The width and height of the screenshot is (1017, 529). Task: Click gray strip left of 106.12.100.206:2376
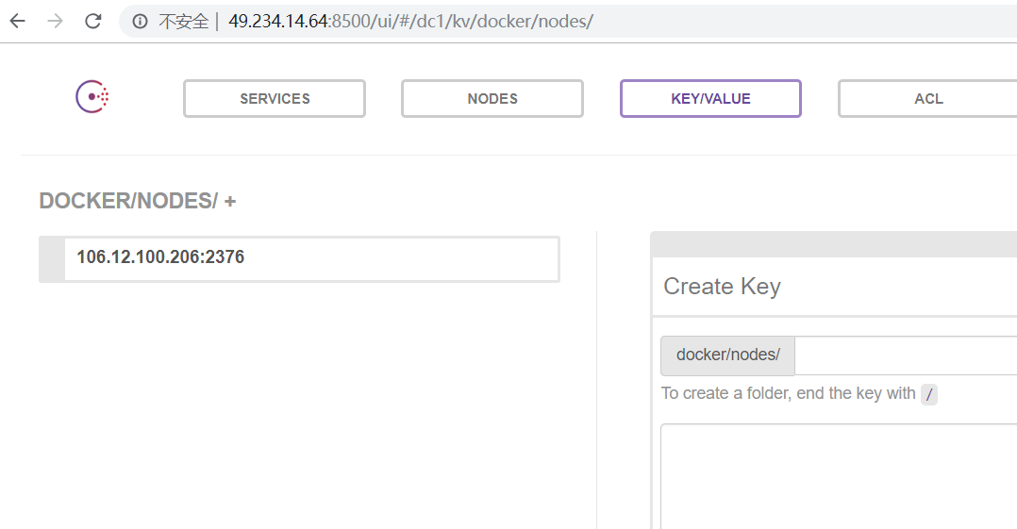click(52, 259)
